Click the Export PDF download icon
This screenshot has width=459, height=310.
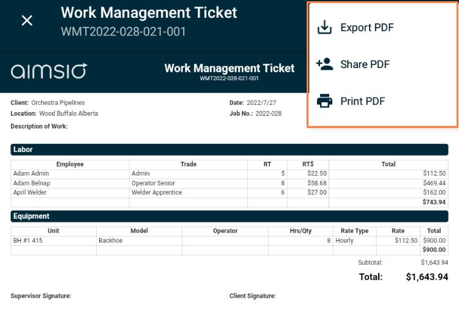(x=324, y=27)
